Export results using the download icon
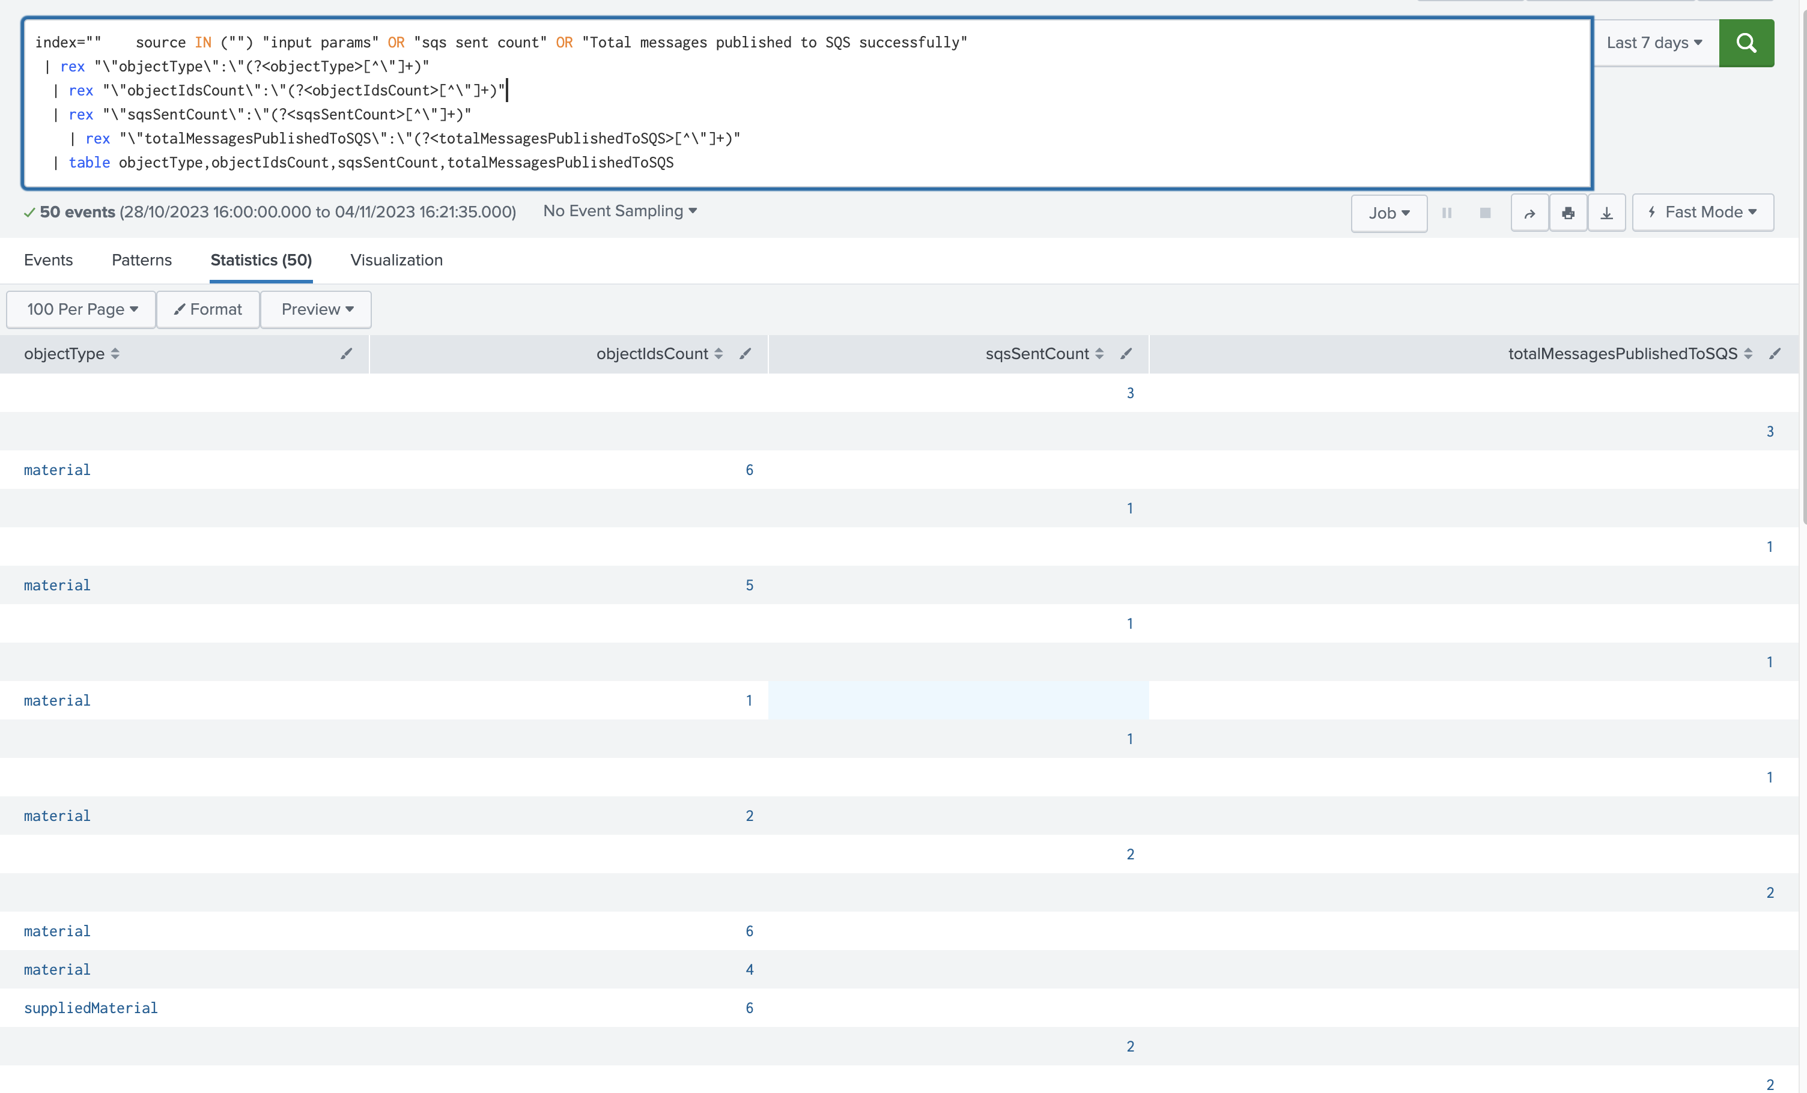1807x1093 pixels. [x=1607, y=213]
